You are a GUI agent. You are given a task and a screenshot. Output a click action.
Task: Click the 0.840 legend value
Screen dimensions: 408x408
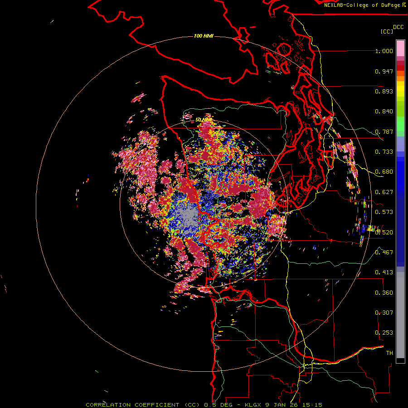[384, 112]
